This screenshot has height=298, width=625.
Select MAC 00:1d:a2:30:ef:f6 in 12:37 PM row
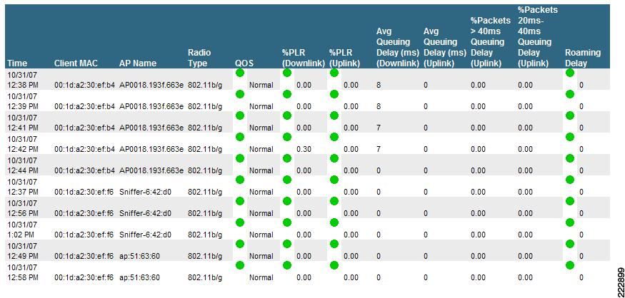84,192
